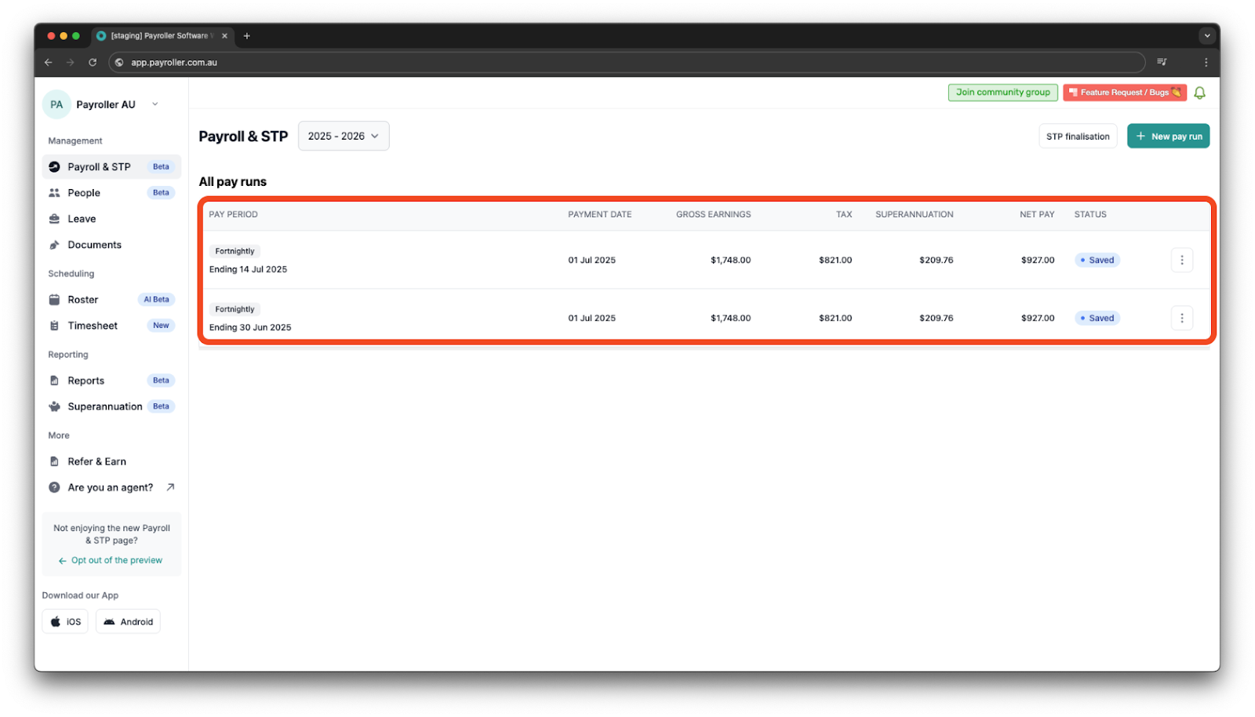Image resolution: width=1255 pixels, height=717 pixels.
Task: Click Ending 14 Jul 2025 pay period
Action: point(248,269)
